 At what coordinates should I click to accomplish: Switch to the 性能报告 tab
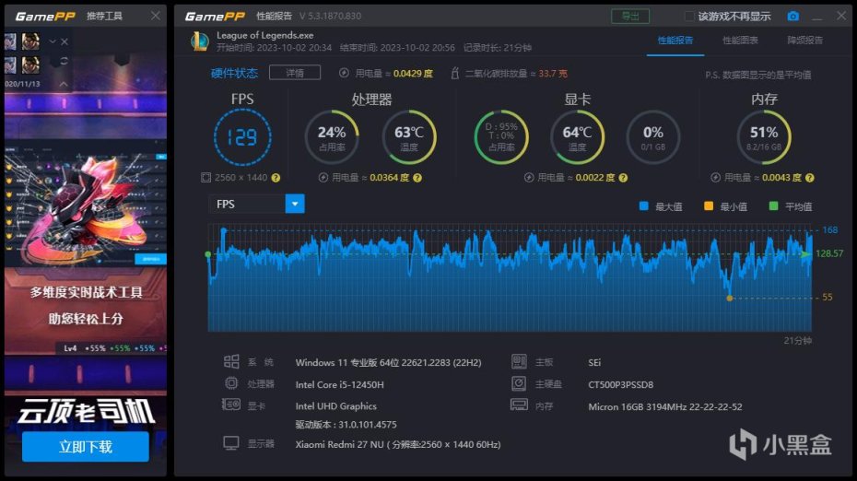pyautogui.click(x=675, y=41)
